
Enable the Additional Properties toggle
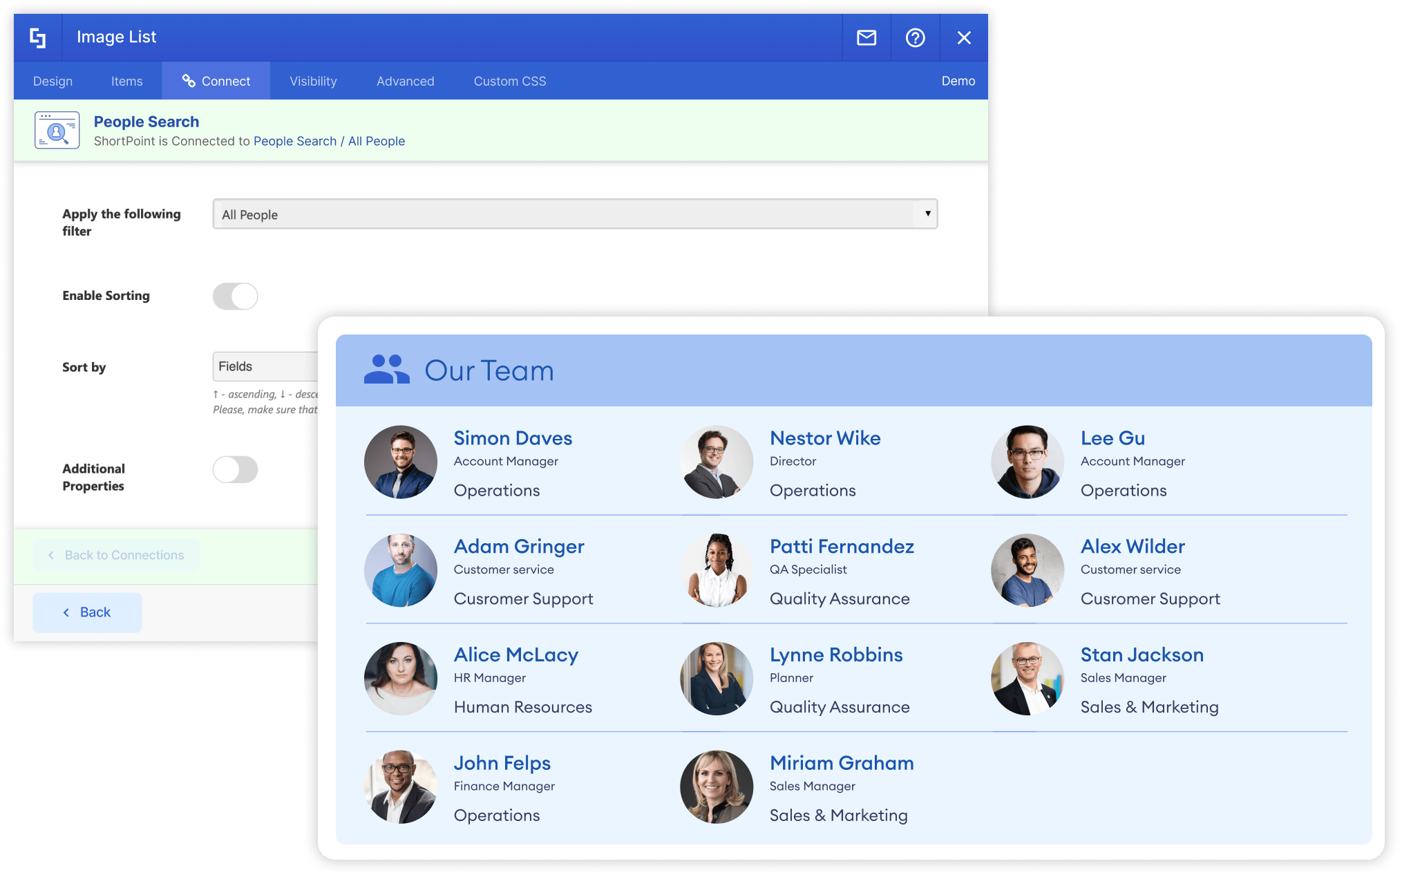(235, 469)
